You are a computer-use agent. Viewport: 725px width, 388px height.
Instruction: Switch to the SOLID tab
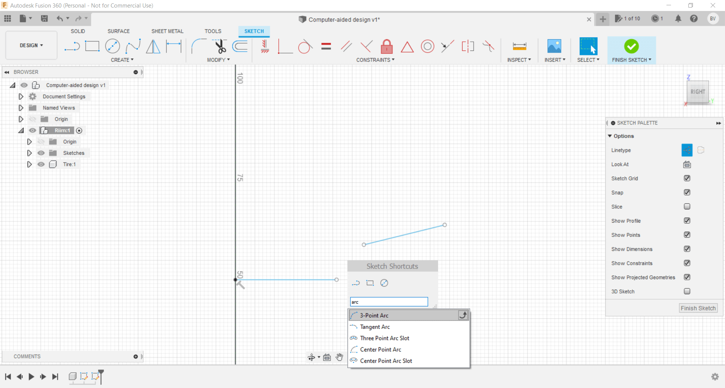78,31
